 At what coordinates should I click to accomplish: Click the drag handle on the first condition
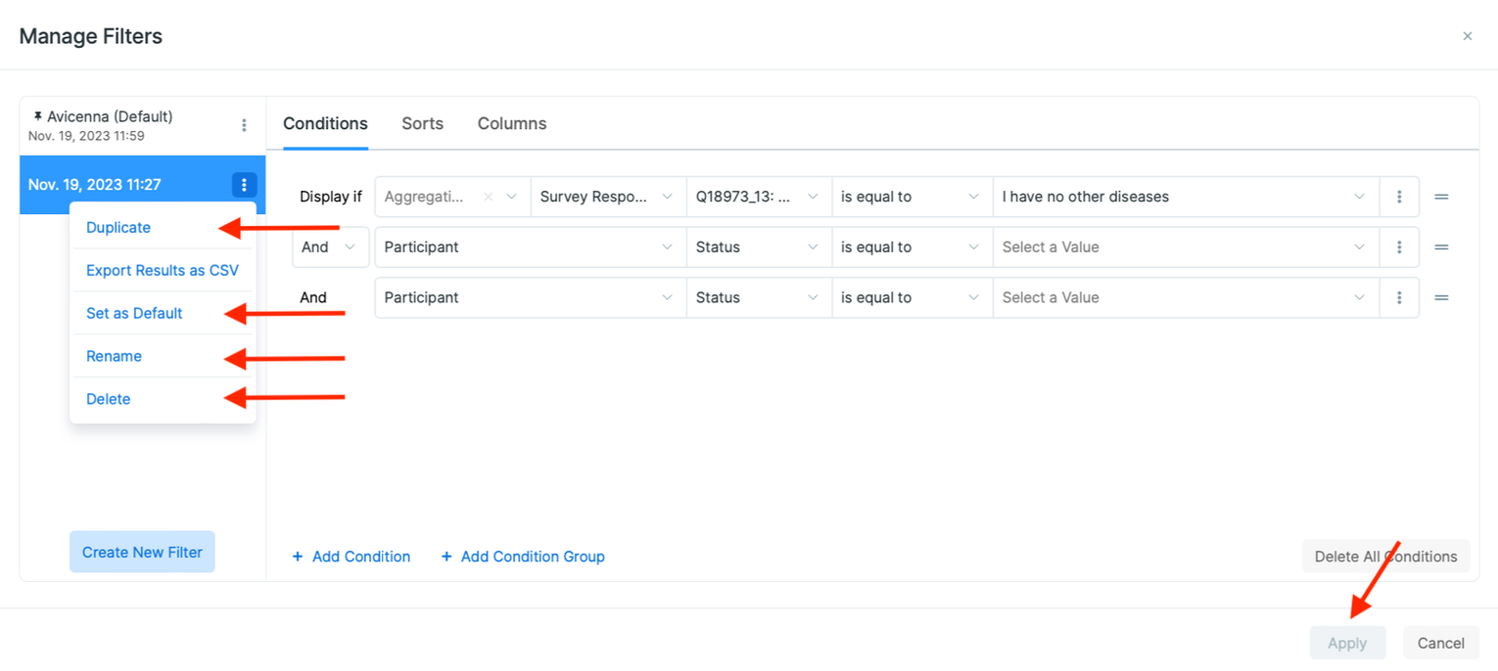[1441, 196]
